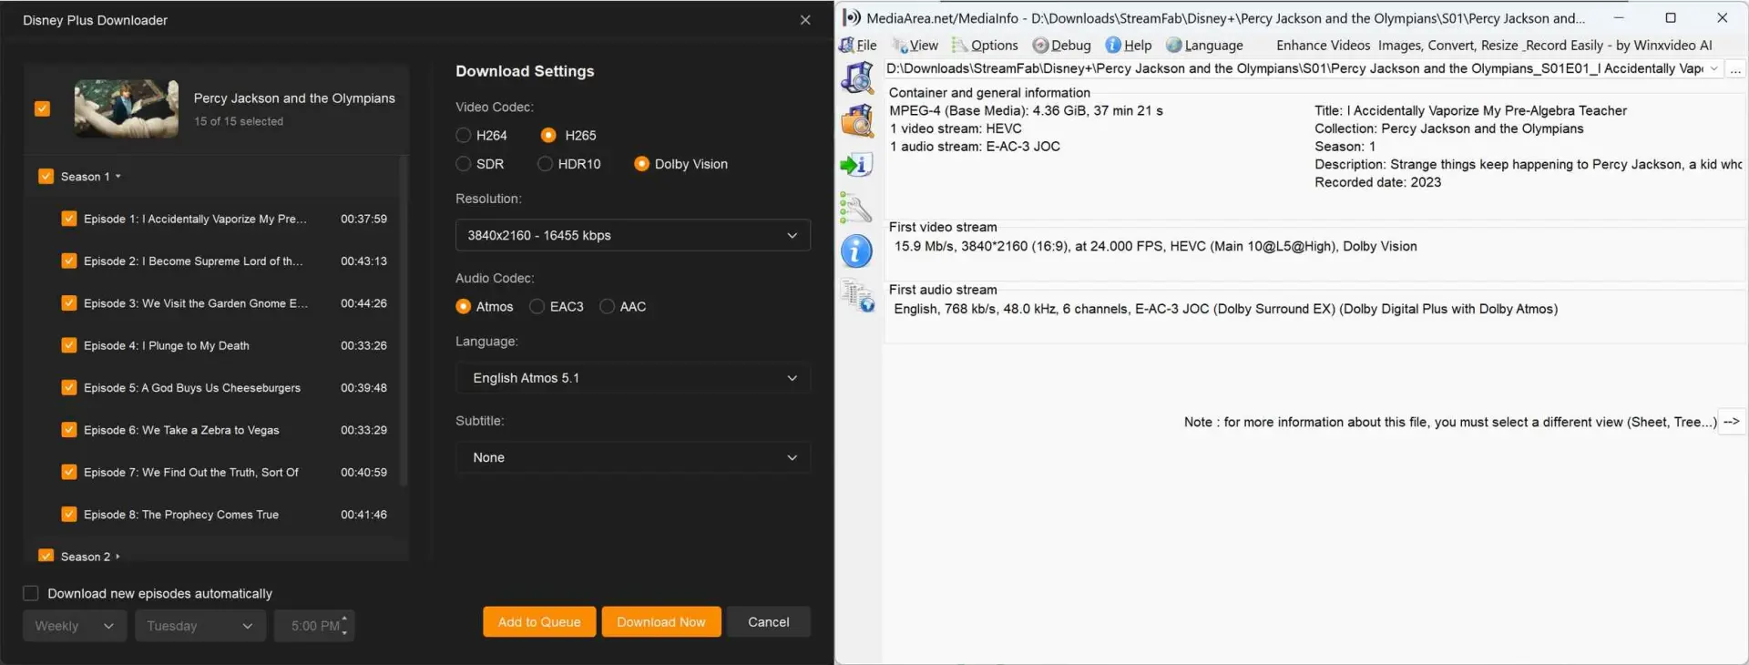
Task: Expand Season 2 using its arrow
Action: point(118,556)
